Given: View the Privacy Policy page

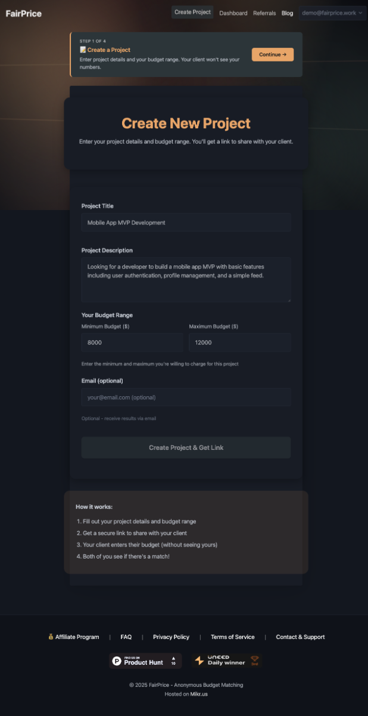Looking at the screenshot, I should click(171, 637).
